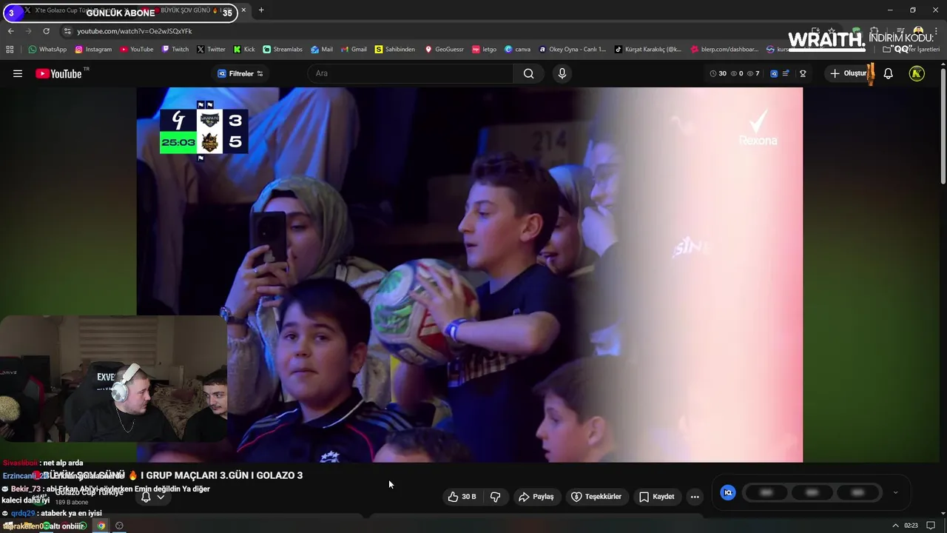Show hidden system tray icons arrow
This screenshot has height=533, width=947.
[x=896, y=526]
